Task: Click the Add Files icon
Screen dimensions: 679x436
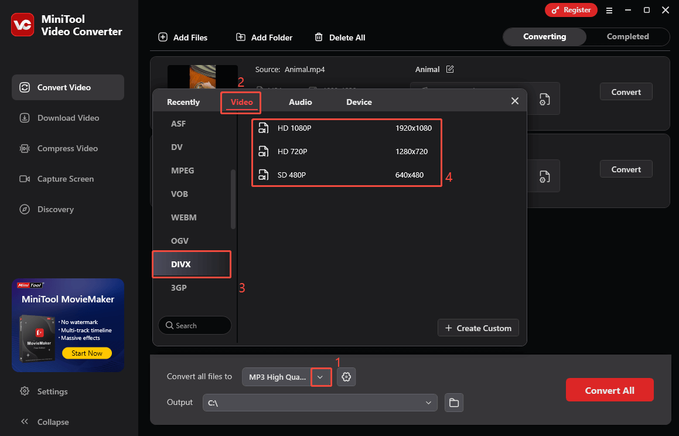Action: 162,37
